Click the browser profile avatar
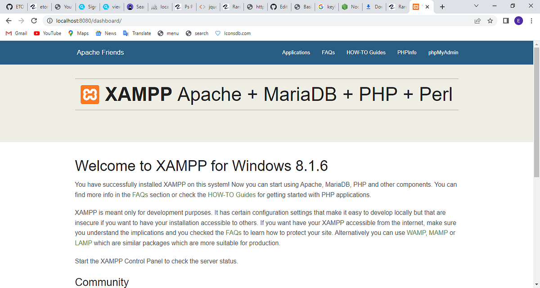 (x=518, y=20)
